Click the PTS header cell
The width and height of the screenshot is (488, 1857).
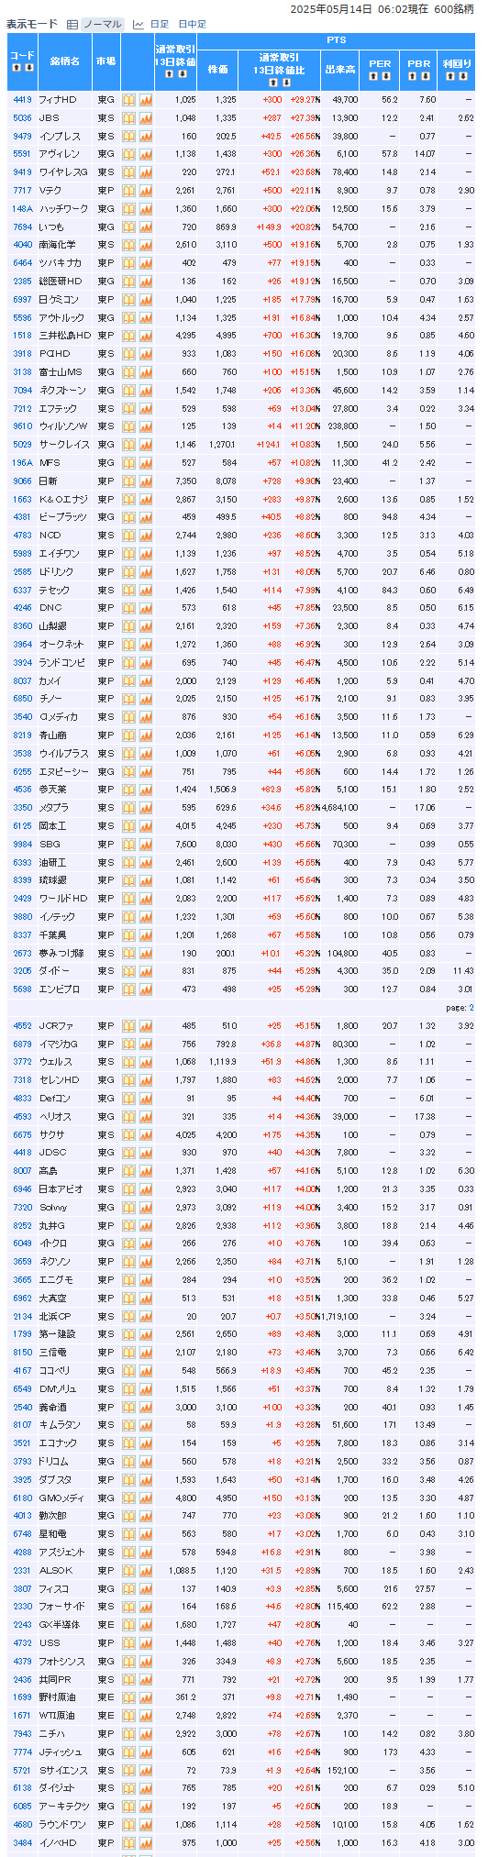(x=337, y=41)
